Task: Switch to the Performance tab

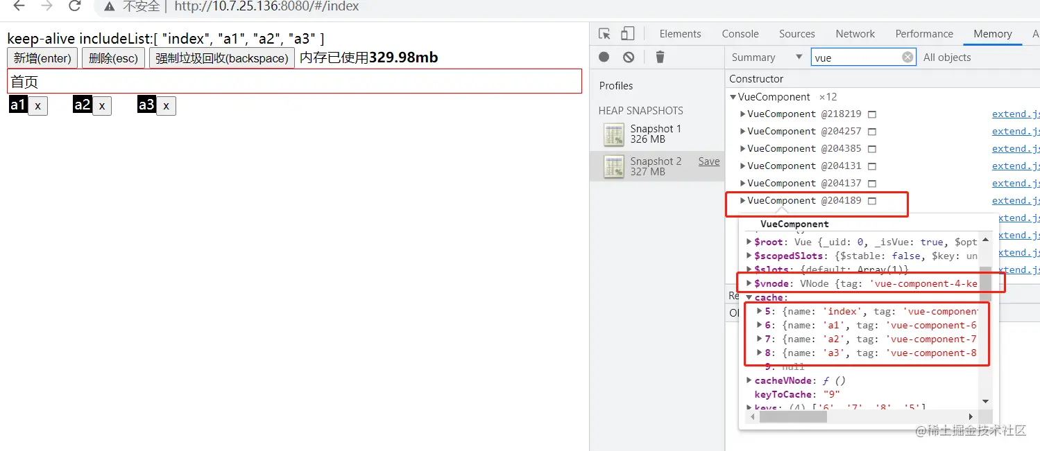Action: (x=924, y=34)
